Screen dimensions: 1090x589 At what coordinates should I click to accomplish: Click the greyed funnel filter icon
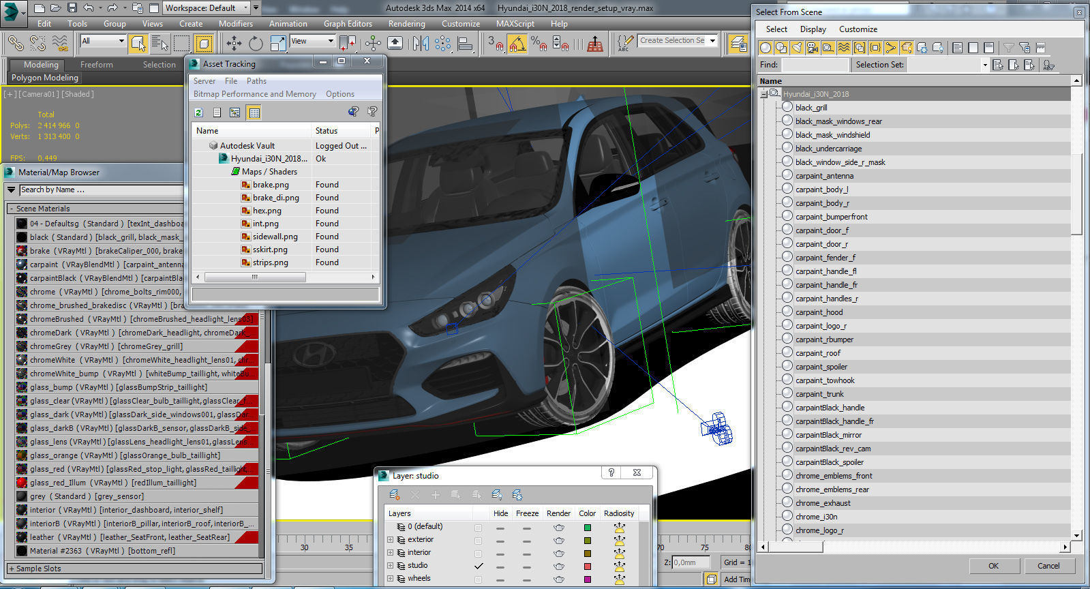[x=1008, y=48]
